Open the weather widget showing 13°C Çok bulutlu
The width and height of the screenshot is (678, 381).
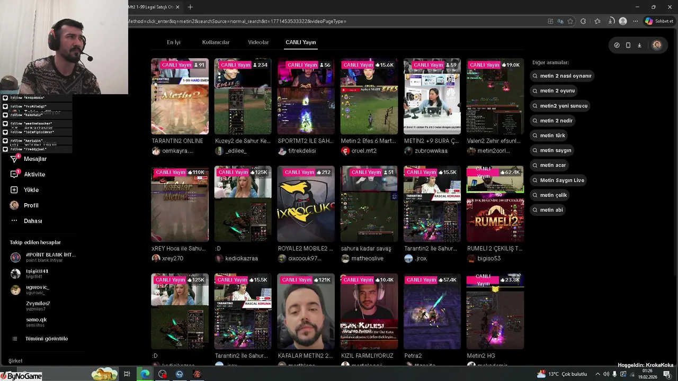pos(563,374)
